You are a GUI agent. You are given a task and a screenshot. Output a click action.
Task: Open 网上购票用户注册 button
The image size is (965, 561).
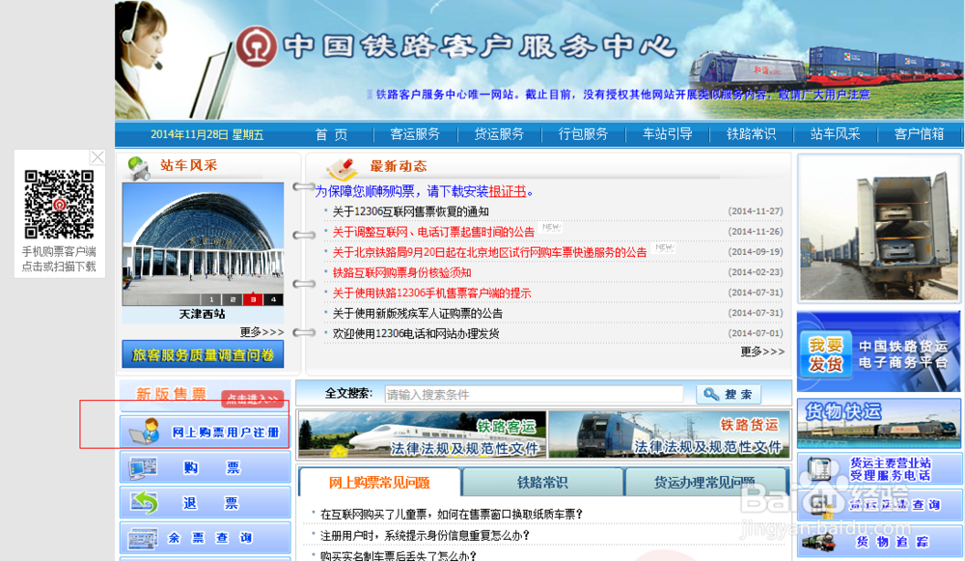point(205,432)
